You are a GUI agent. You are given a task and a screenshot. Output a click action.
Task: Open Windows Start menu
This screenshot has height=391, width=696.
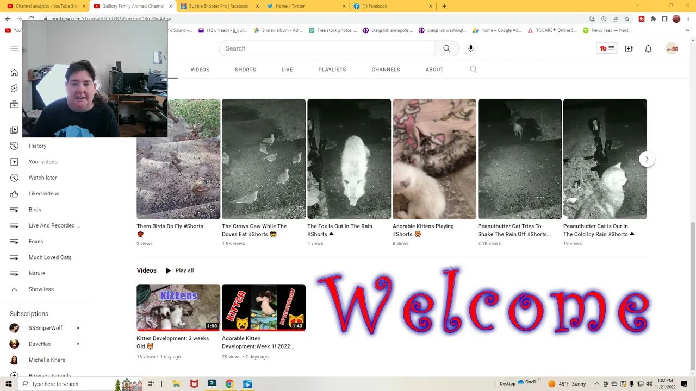(8, 384)
